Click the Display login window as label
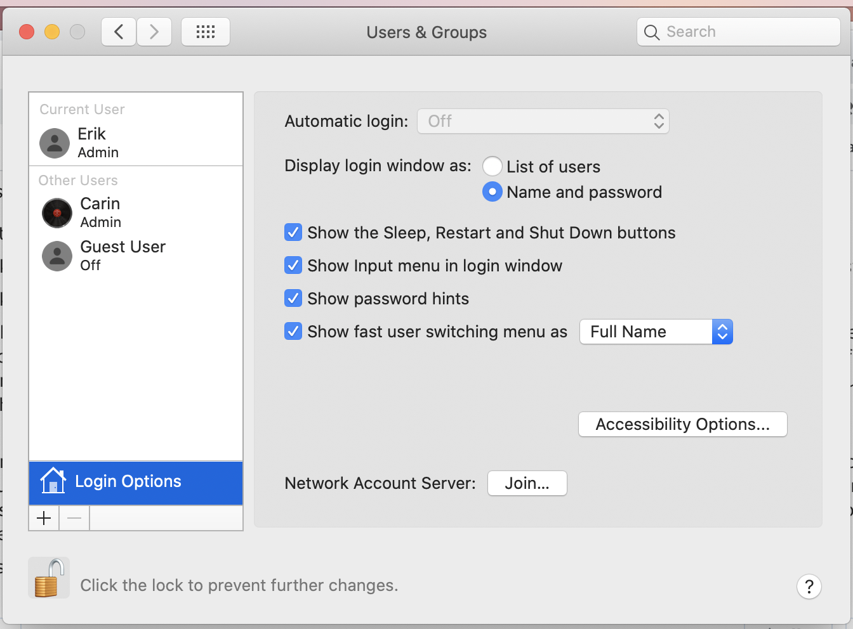This screenshot has height=629, width=853. pos(378,165)
